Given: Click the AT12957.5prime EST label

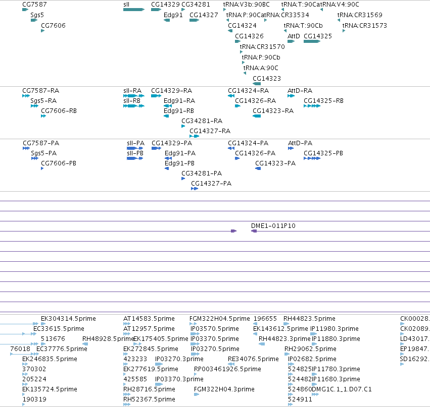Looking at the screenshot, I should tap(149, 329).
